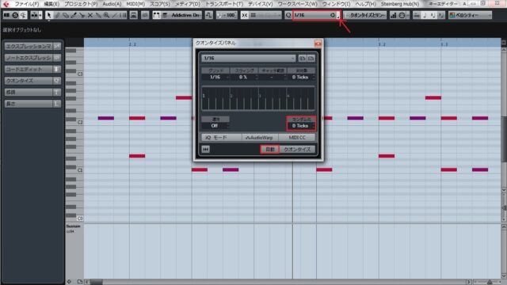The height and width of the screenshot is (285, 507).
Task: Change the tuplet Off value in panel
Action: point(215,125)
